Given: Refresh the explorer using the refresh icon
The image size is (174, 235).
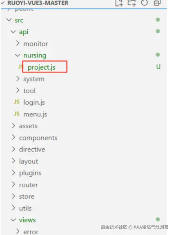Looking at the screenshot, I should 145,3.
